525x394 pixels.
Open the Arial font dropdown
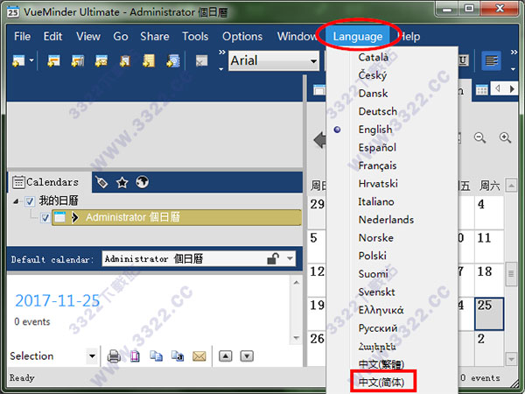[x=313, y=61]
